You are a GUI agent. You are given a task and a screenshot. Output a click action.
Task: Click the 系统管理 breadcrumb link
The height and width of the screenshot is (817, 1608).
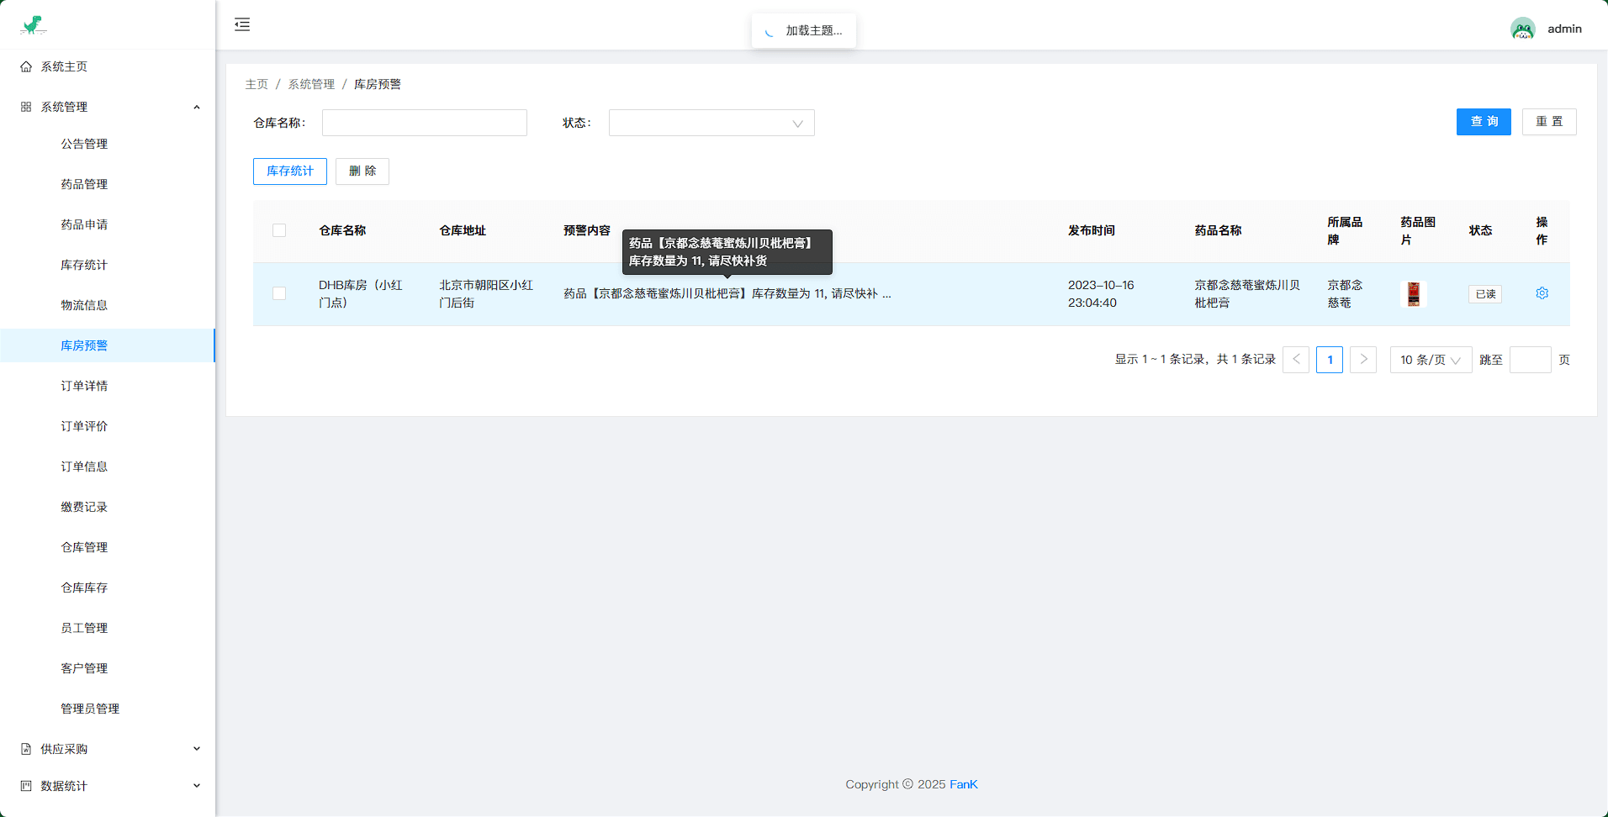click(x=311, y=84)
